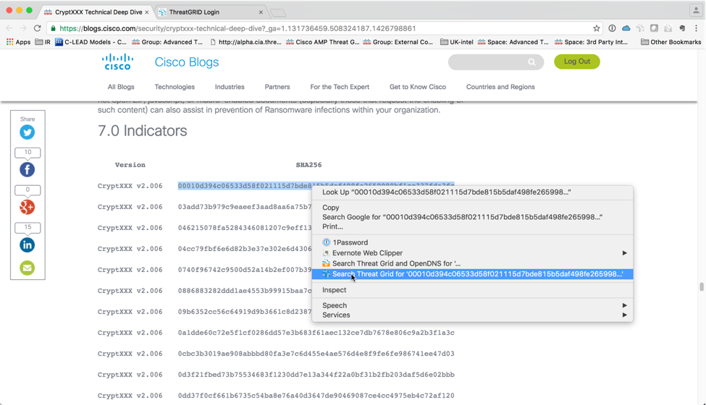Viewport: 706px width, 405px height.
Task: Open the Apps bookmarks shortcut
Action: point(18,42)
